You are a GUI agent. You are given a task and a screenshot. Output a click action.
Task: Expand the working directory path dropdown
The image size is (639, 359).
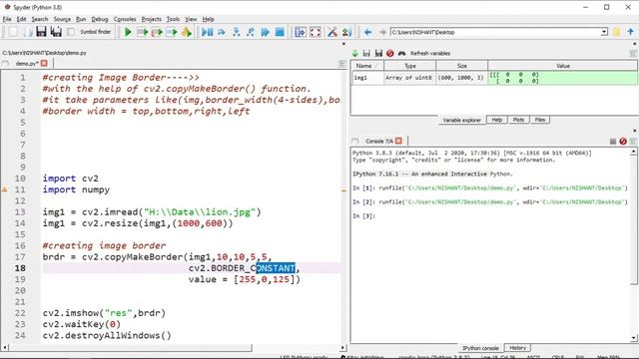tap(604, 32)
